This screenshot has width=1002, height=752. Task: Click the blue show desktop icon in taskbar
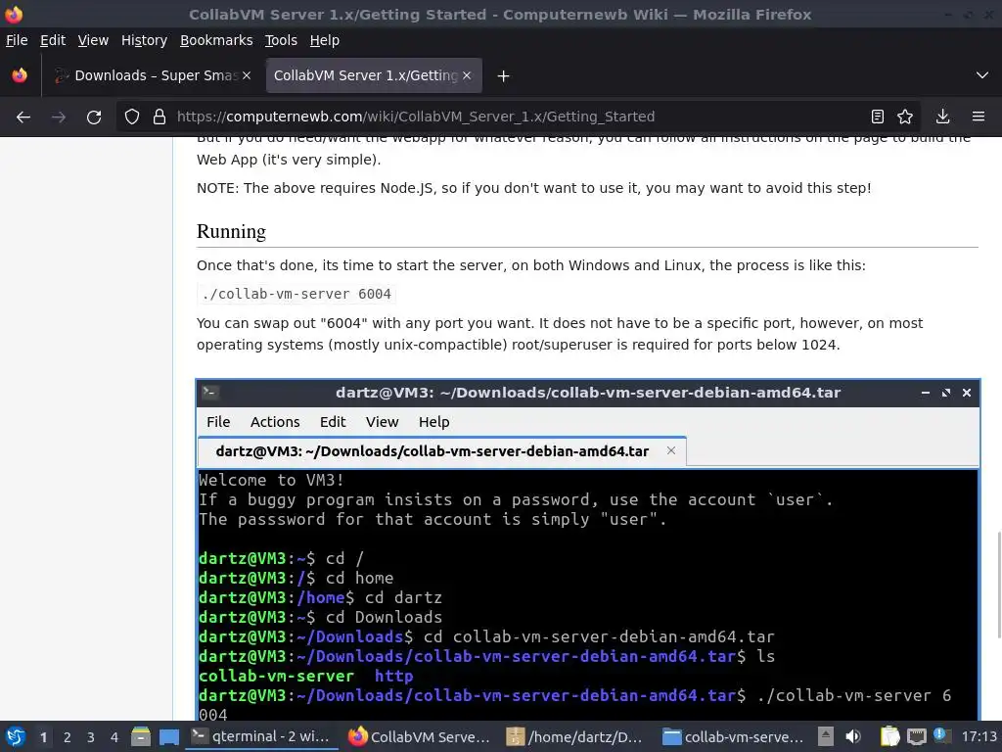tap(168, 737)
